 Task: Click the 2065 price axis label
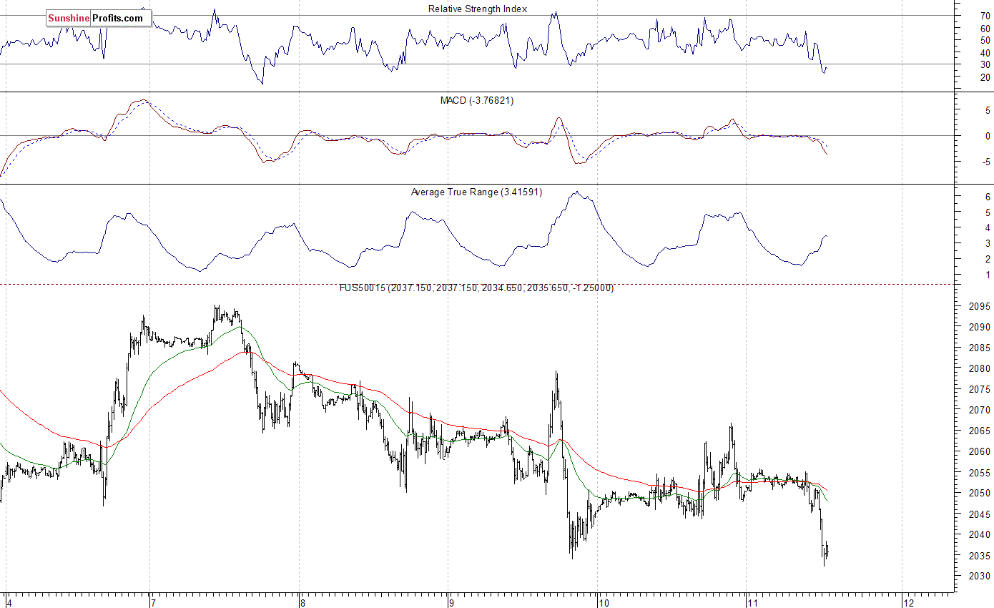click(979, 431)
